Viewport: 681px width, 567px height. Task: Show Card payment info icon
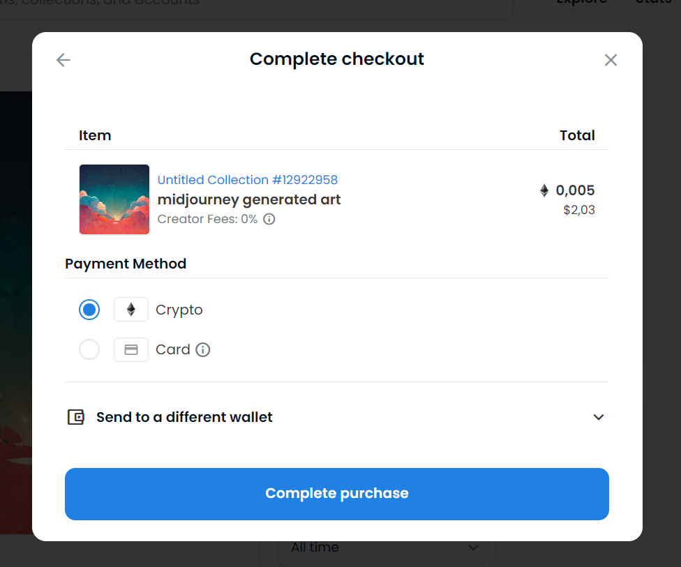coord(203,349)
